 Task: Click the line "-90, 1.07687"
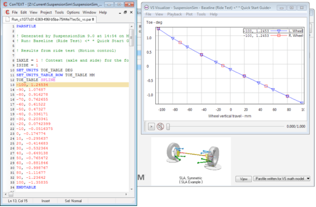coord(31,90)
